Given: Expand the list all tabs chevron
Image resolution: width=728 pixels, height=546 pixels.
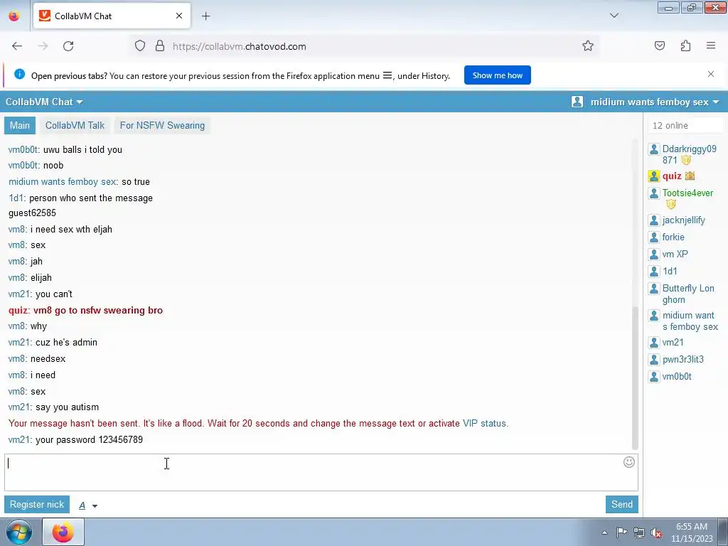Looking at the screenshot, I should point(614,16).
